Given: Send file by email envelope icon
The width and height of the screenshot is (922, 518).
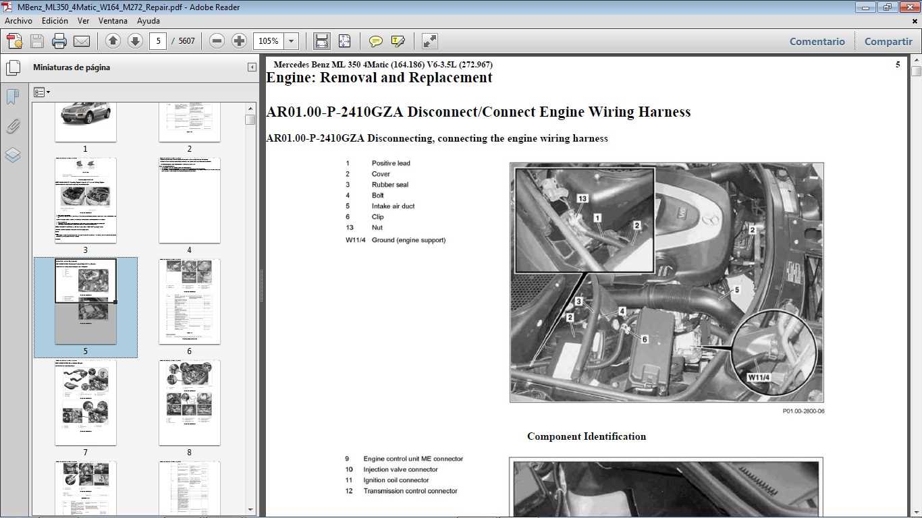Looking at the screenshot, I should 82,41.
